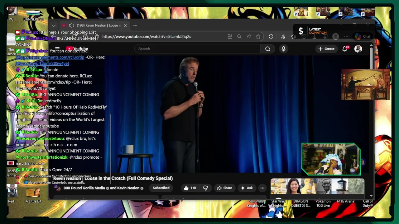The image size is (399, 224).
Task: Click the scroll down arrow of page scrollbar
Action: 371,196
